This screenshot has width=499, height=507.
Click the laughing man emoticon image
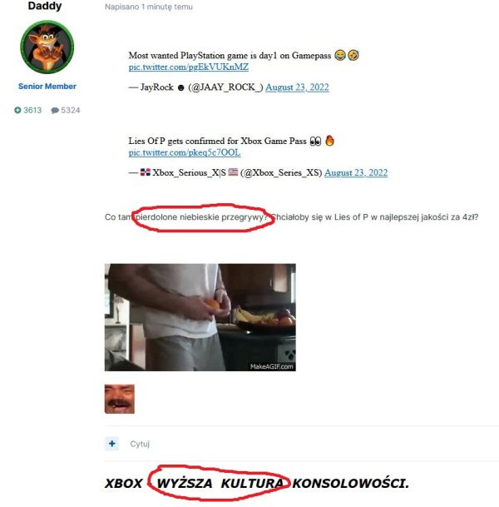click(x=120, y=399)
